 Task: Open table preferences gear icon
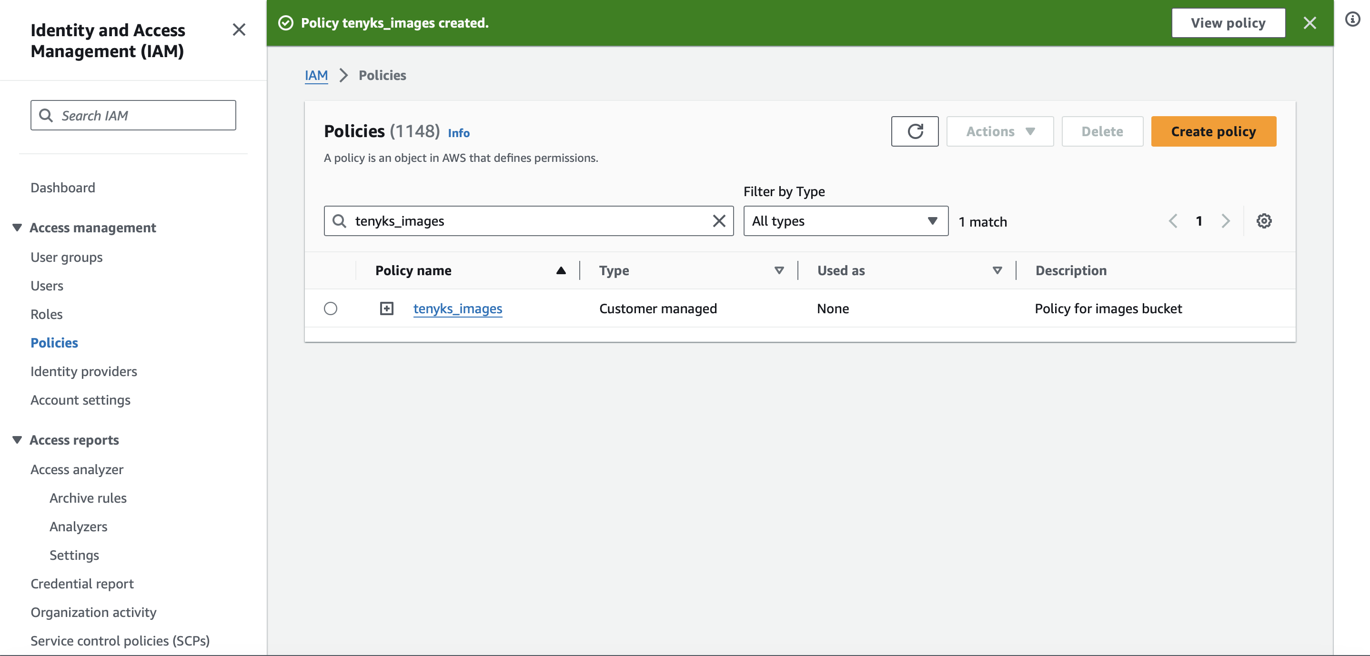[x=1264, y=220]
